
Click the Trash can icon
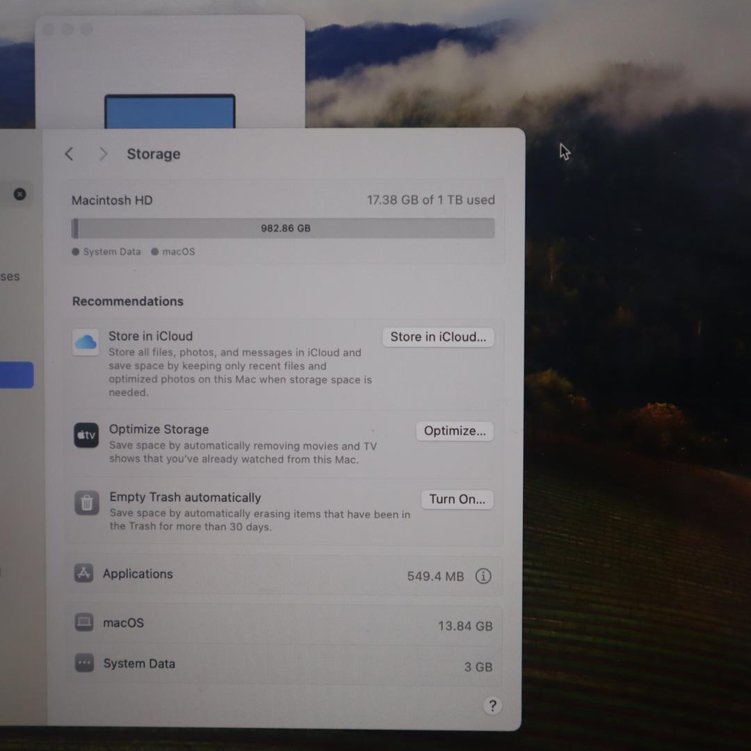[87, 503]
